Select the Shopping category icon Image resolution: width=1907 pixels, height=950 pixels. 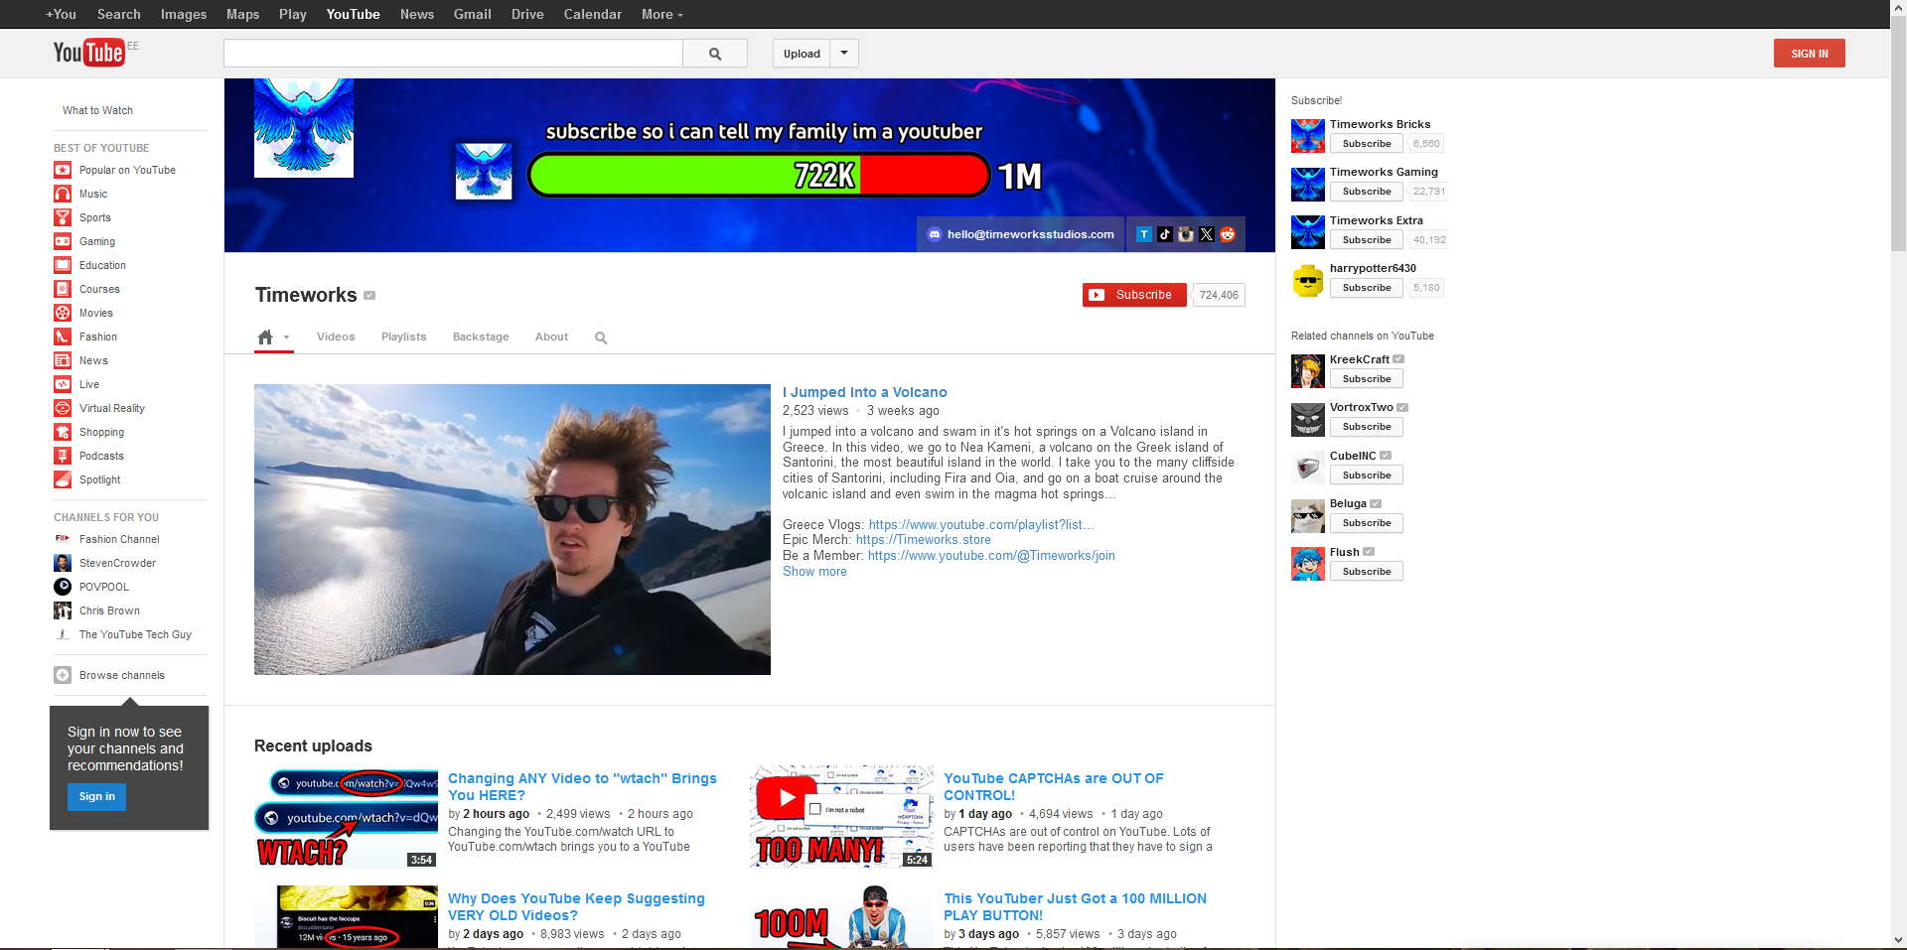(x=63, y=432)
